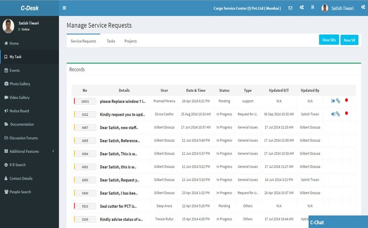Switch to the Service Requests tab
The image size is (368, 228).
point(83,41)
